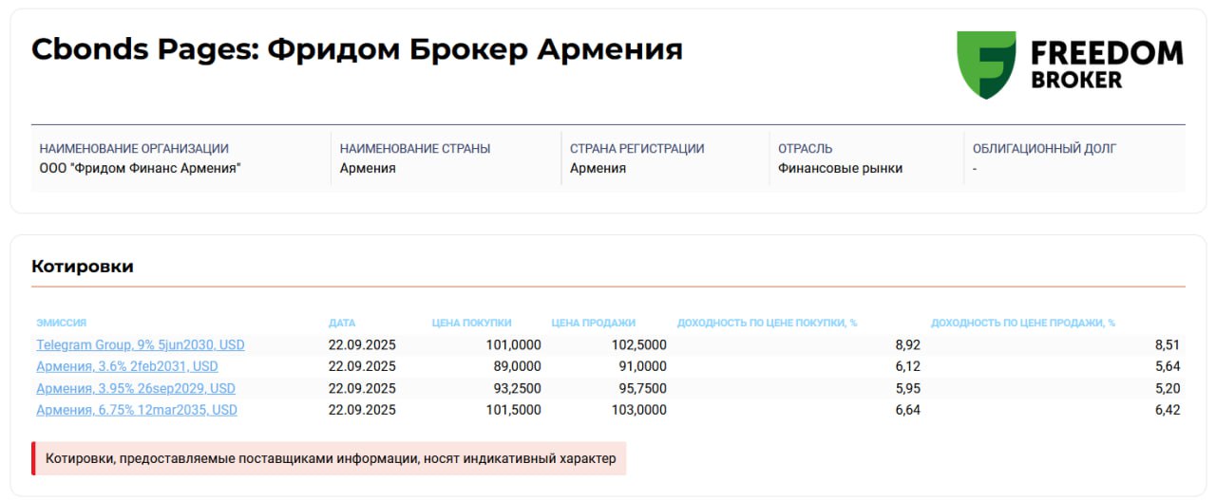The width and height of the screenshot is (1216, 500).
Task: Click the FREEDOM BROKER logo text
Action: click(x=1106, y=65)
